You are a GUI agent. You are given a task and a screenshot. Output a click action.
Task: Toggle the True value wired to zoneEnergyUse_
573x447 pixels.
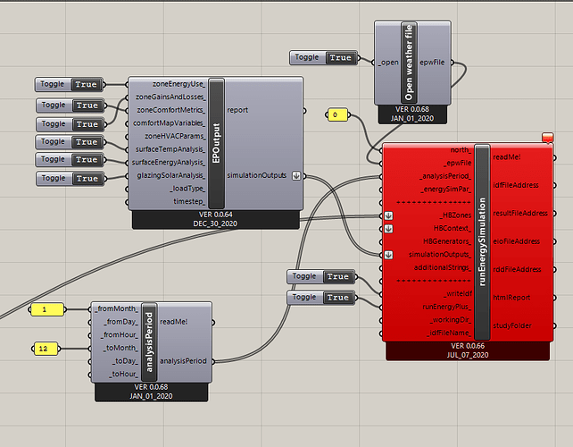pos(87,85)
